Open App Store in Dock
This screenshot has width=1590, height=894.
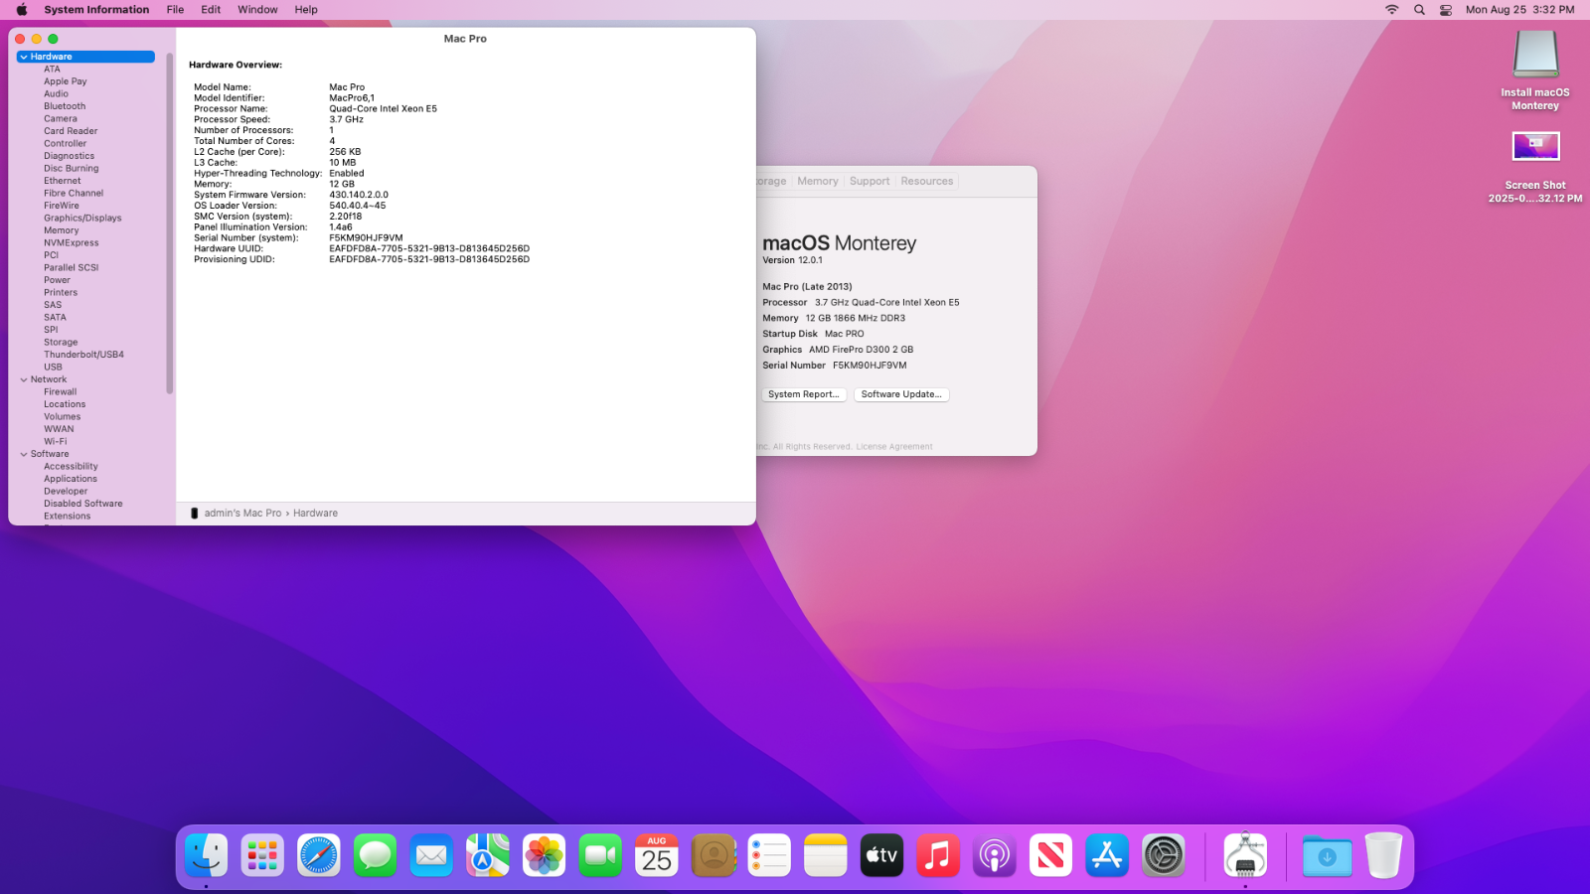coord(1107,855)
